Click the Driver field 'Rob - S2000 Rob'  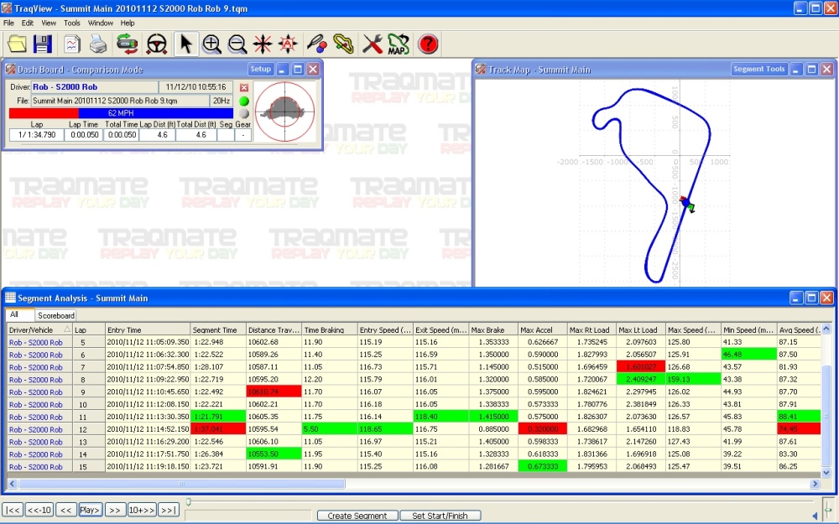[94, 87]
